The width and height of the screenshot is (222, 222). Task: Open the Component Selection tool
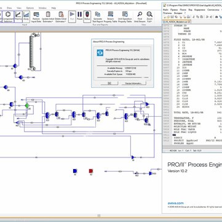8,17
